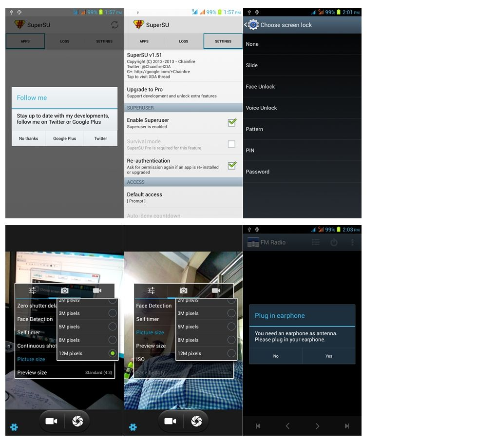This screenshot has height=443, width=477.
Task: Select 8M pixels radio in checkered shirt camera view
Action: 231,340
